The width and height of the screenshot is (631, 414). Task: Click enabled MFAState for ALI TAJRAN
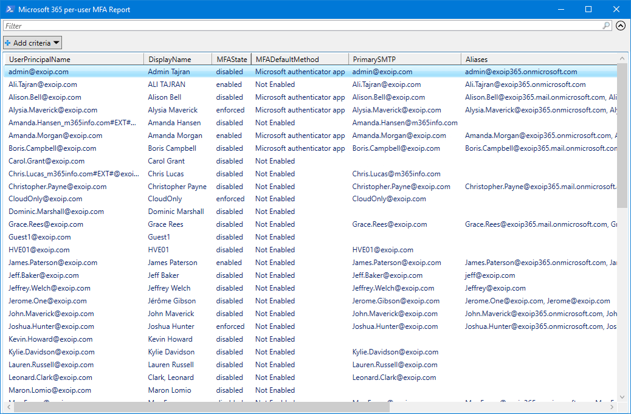click(x=229, y=85)
